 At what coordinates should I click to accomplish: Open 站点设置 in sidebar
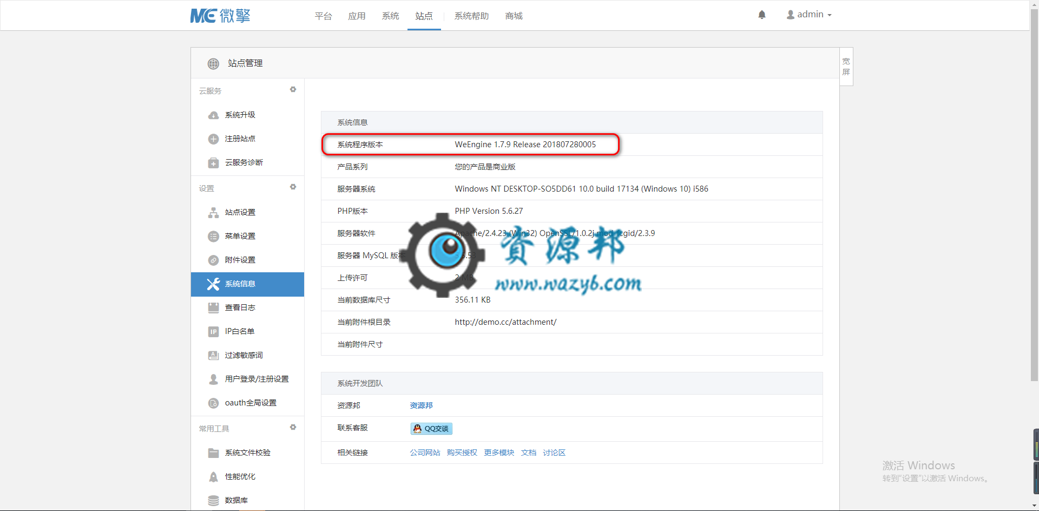(x=240, y=212)
